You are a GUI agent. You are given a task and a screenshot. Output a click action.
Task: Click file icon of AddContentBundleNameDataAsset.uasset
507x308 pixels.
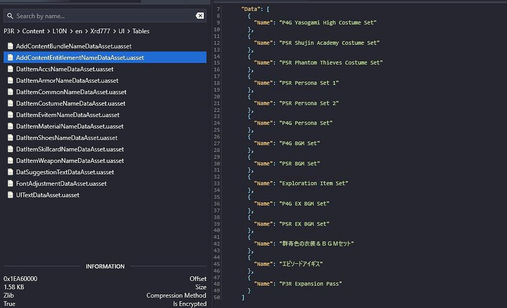pyautogui.click(x=10, y=46)
